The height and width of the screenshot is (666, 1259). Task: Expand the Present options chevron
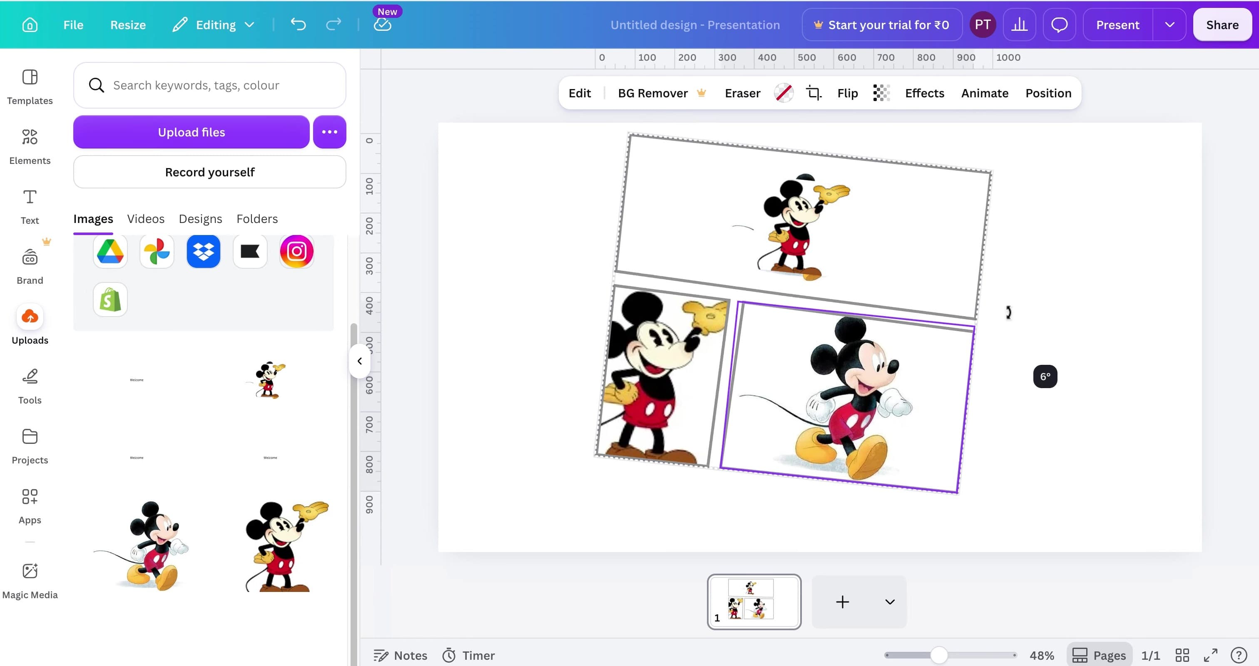click(x=1169, y=25)
